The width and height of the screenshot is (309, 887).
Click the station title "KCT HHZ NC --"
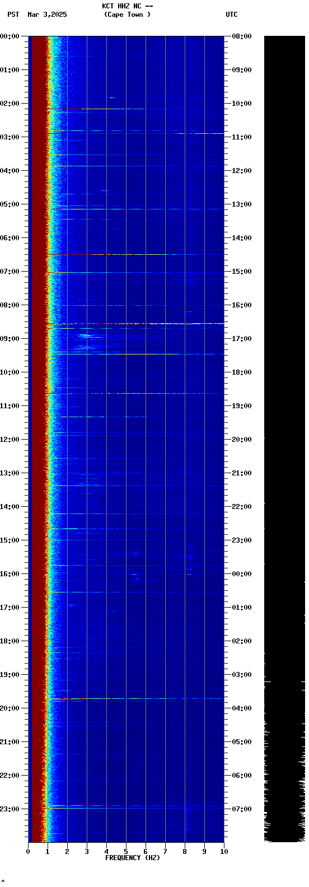point(128,6)
